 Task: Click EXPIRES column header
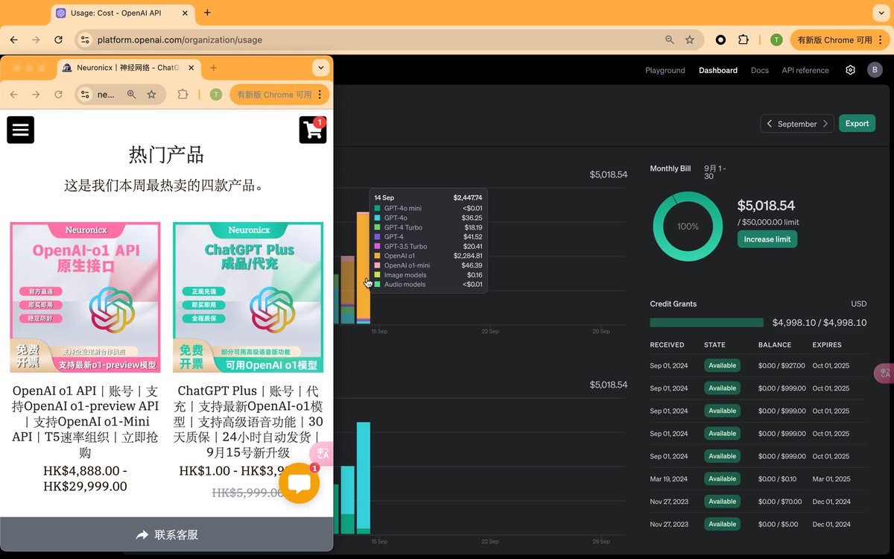[827, 345]
